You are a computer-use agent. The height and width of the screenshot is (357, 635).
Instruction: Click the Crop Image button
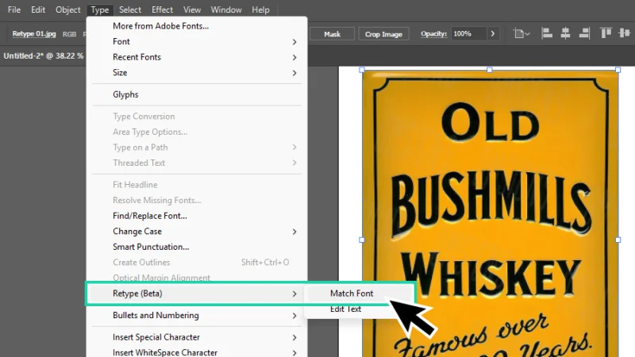click(383, 34)
